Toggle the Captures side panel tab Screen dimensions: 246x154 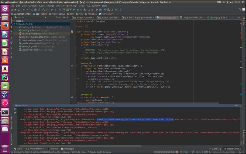click(11, 52)
